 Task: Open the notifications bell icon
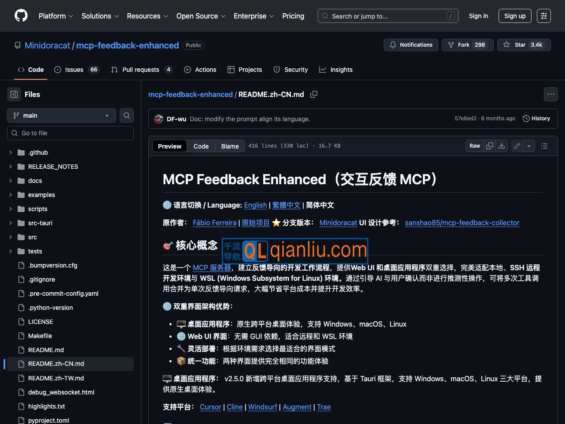[393, 45]
